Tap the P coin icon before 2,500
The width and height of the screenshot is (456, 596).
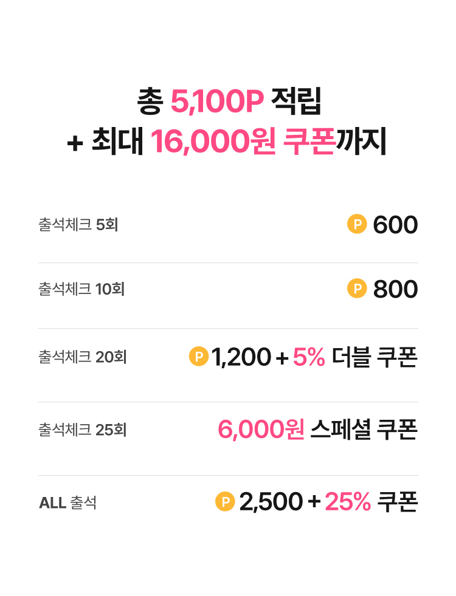[225, 502]
